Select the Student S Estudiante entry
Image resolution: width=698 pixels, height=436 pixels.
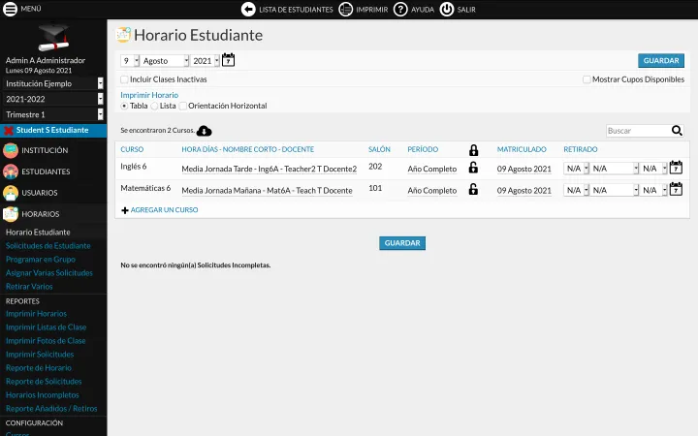52,130
